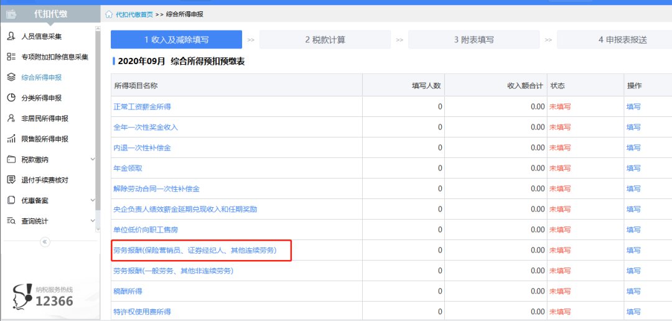Click 填写 for 全年一次性奖金收入 row
Image resolution: width=672 pixels, height=321 pixels.
[x=633, y=128]
